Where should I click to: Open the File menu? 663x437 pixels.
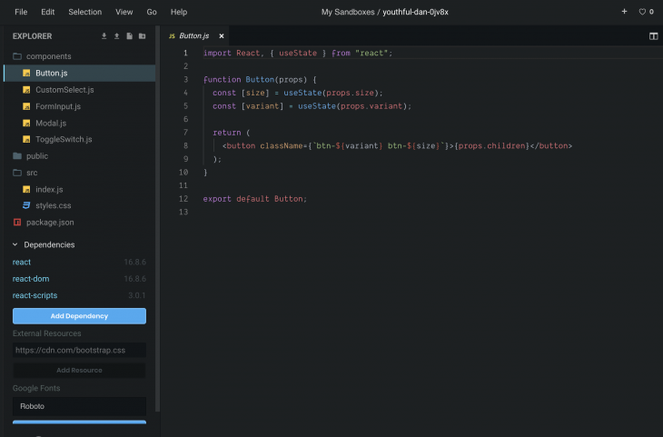(x=21, y=12)
